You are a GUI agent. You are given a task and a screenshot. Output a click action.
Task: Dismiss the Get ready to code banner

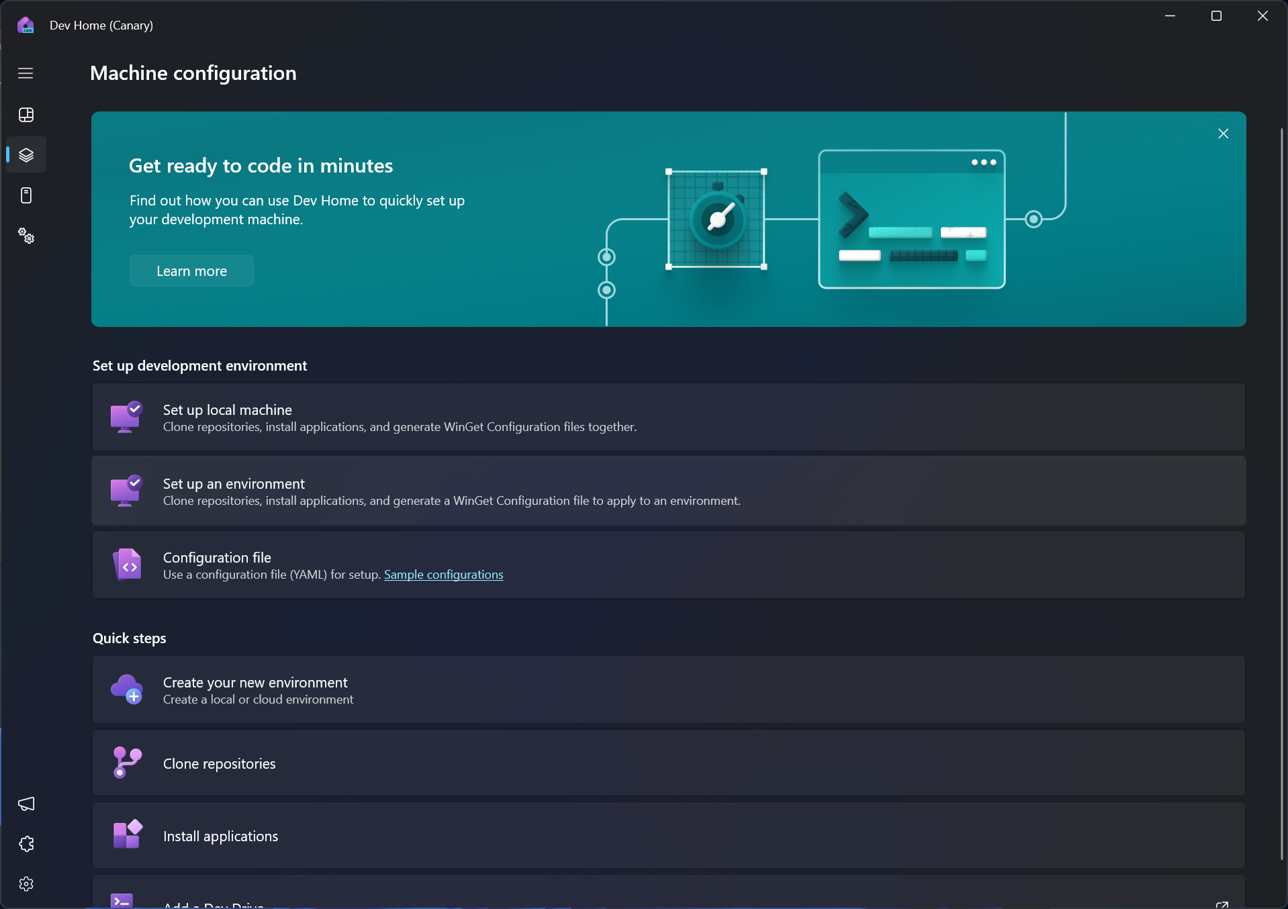1222,134
